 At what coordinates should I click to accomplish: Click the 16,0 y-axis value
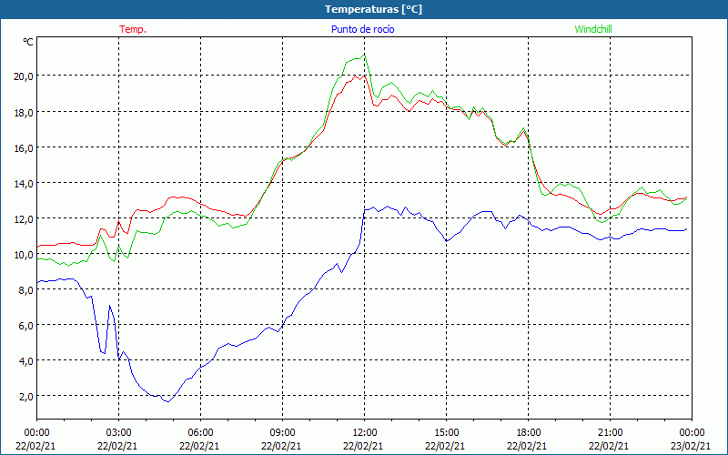point(24,147)
